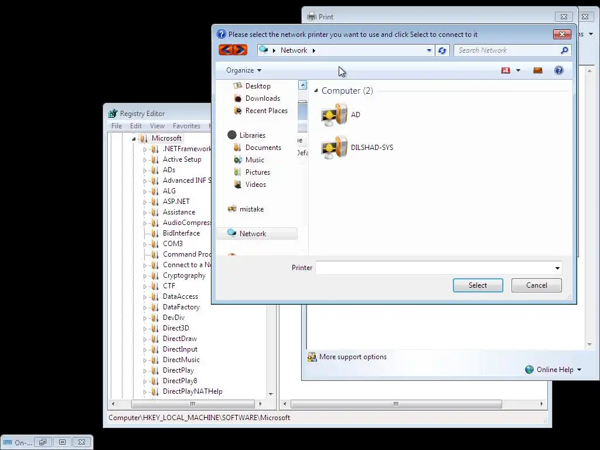Click the Select button
Viewport: 600px width, 450px height.
click(478, 285)
